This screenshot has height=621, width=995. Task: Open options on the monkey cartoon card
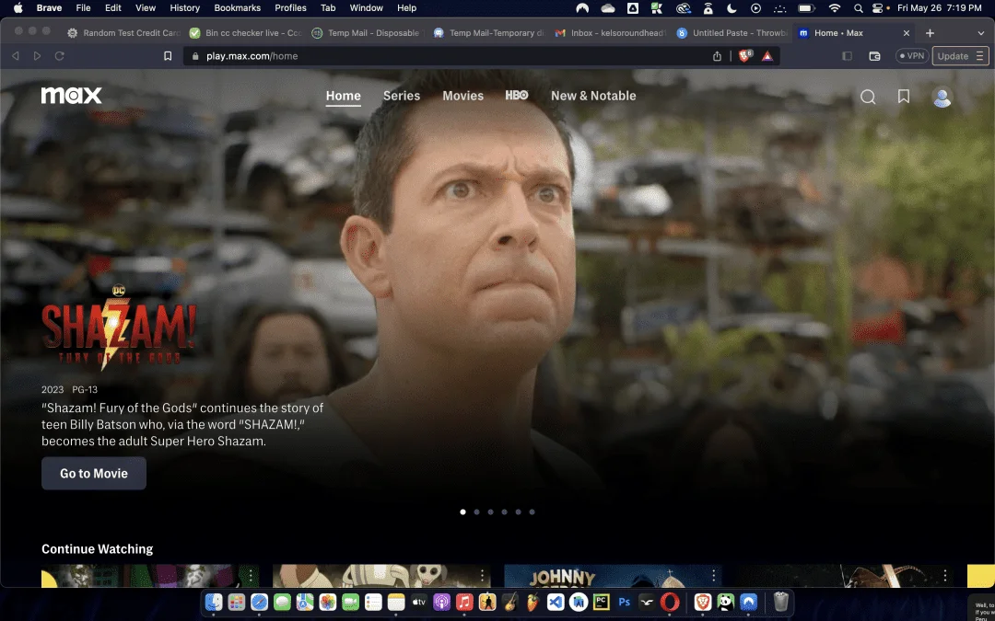pos(482,575)
